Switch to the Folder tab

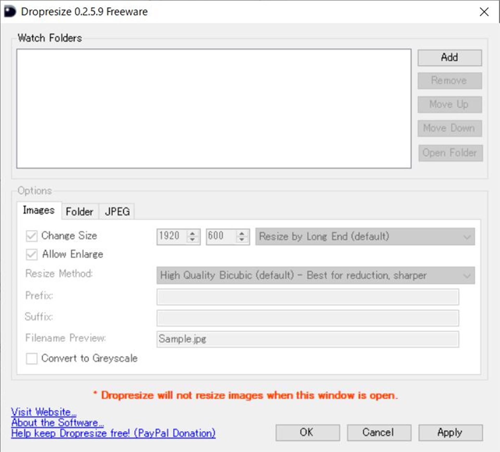click(x=79, y=211)
